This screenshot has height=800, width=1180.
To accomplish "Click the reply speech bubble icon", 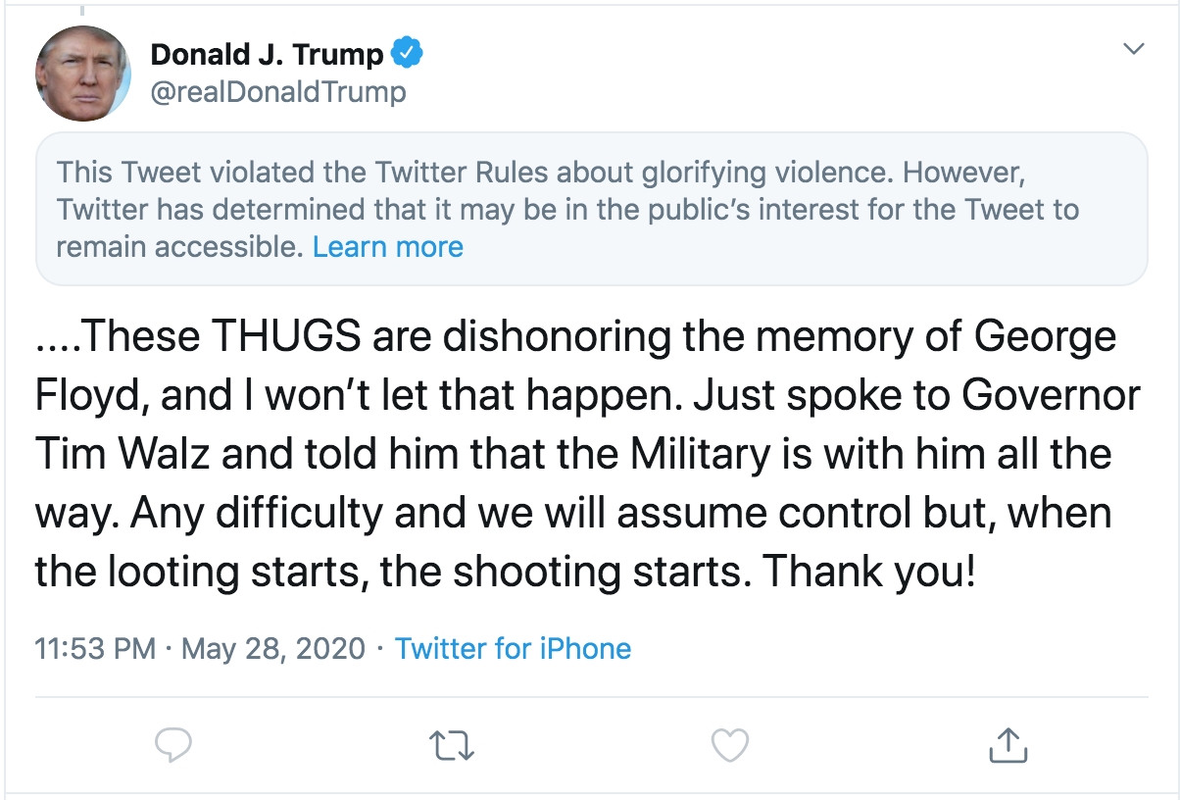I will point(174,746).
